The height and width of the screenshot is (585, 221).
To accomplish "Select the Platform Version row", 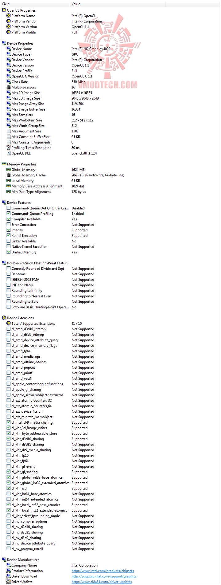I will point(110,27).
